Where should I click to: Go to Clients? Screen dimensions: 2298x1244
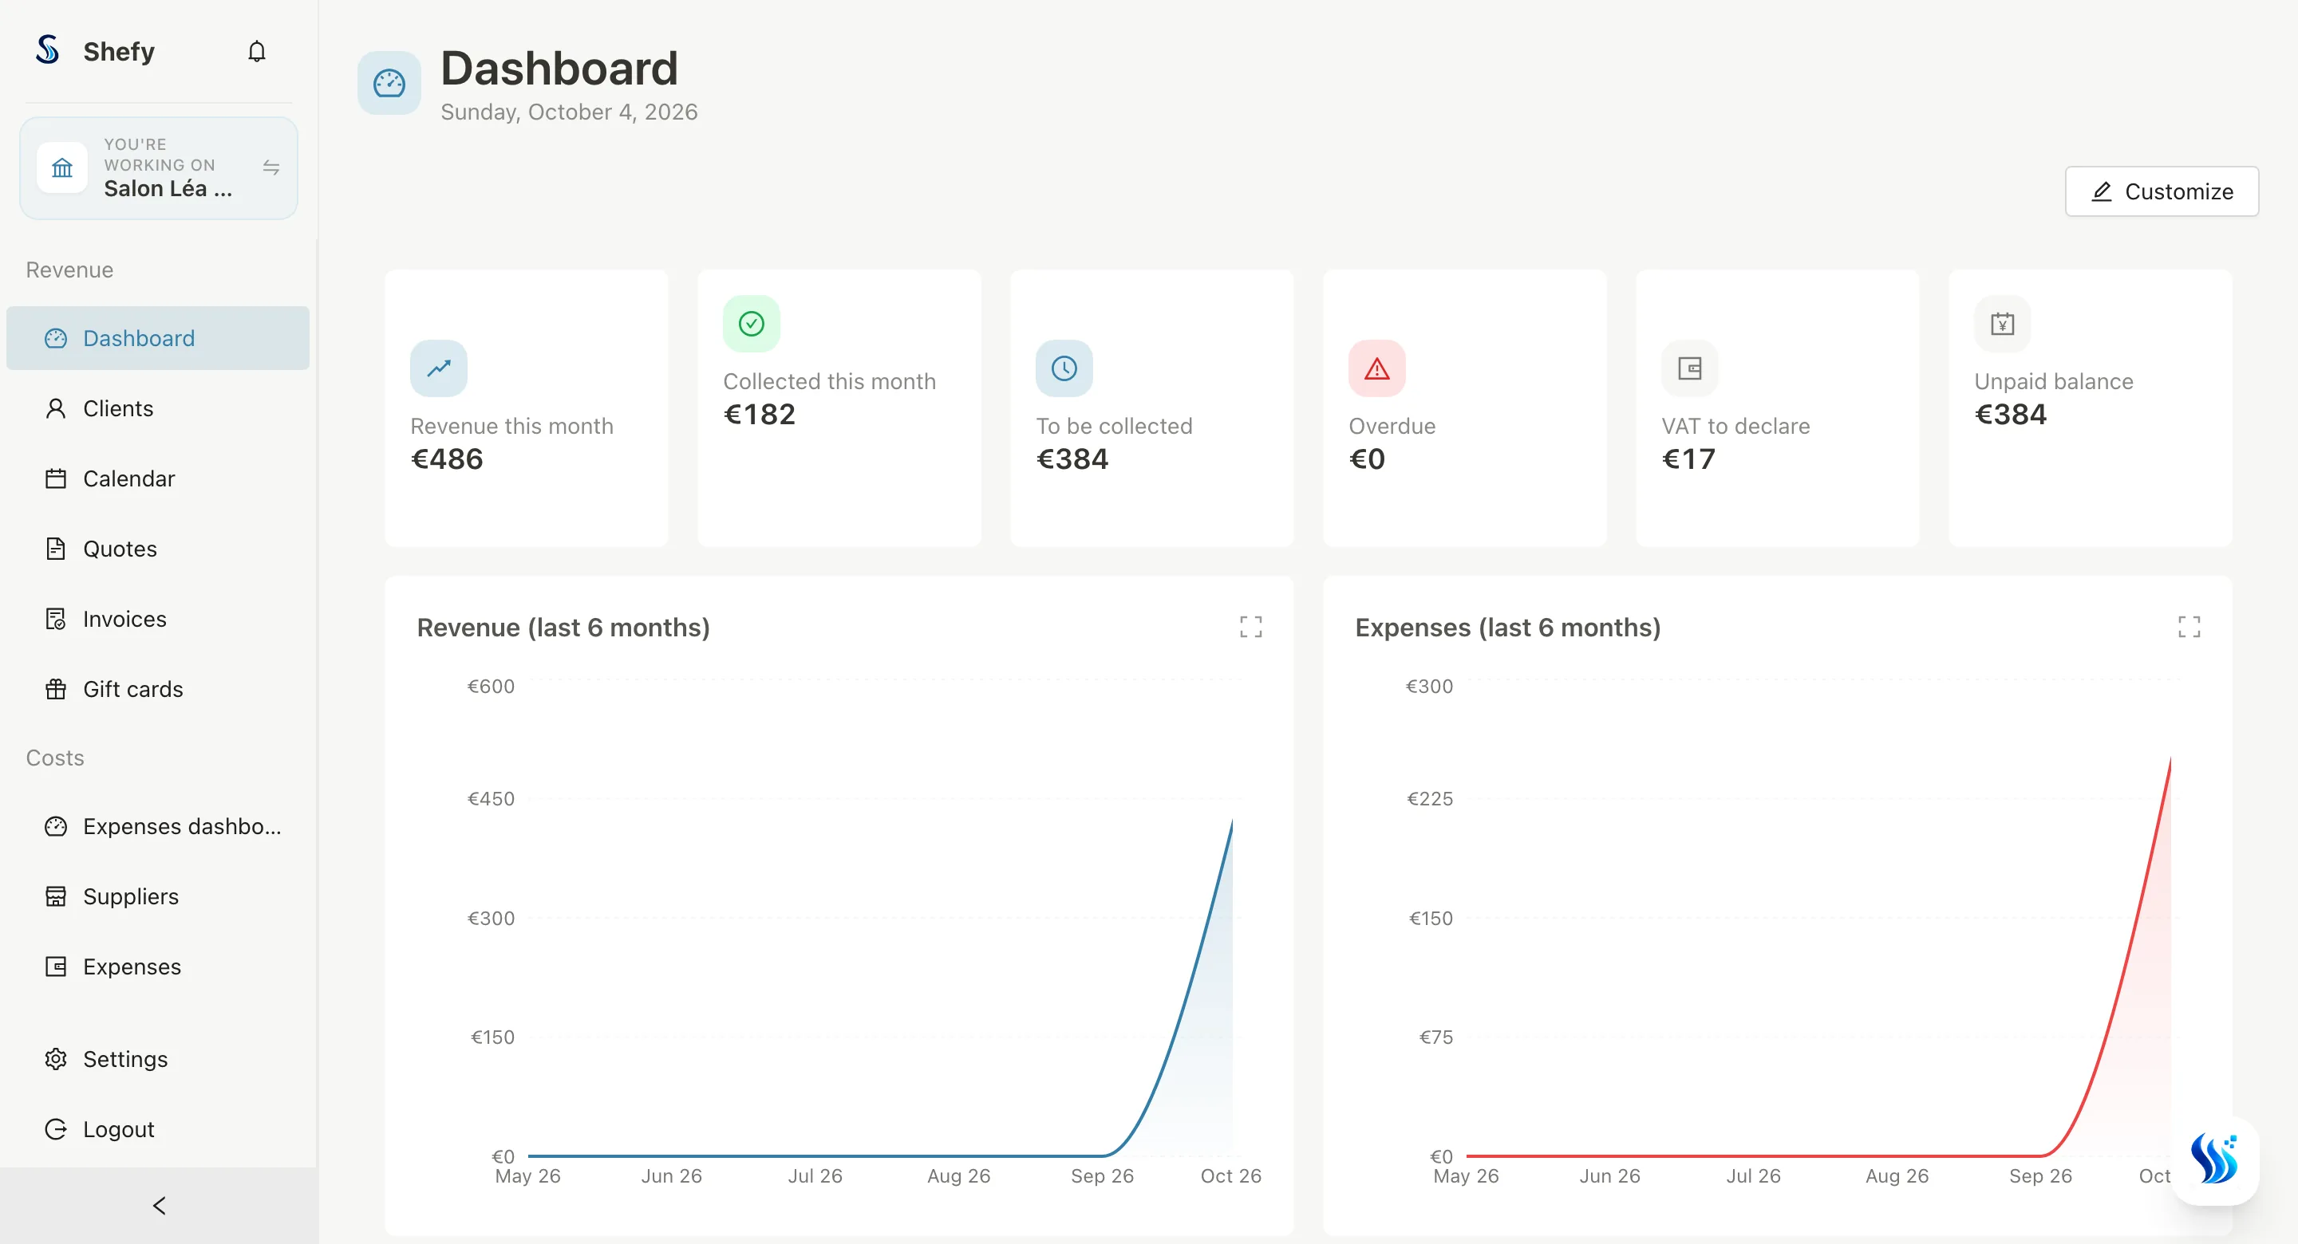[x=158, y=408]
